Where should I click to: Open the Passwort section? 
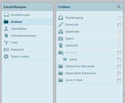(27, 50)
